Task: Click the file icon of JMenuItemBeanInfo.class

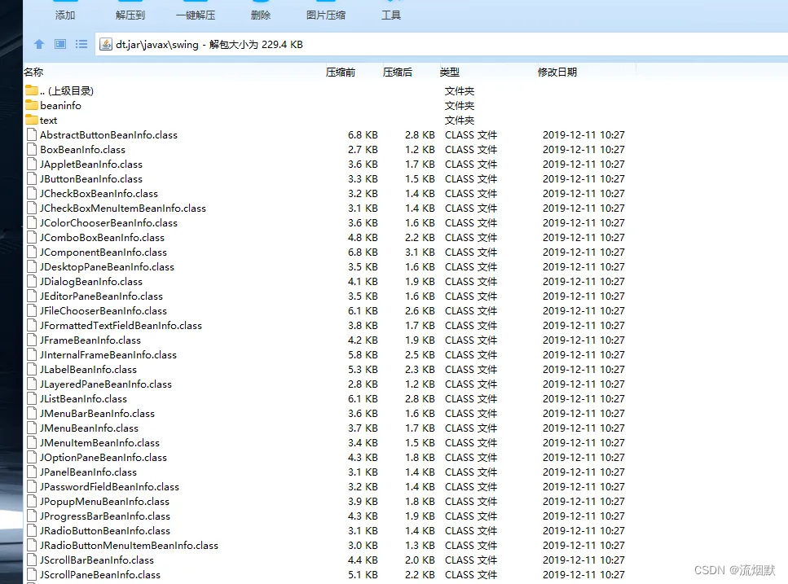Action: click(32, 443)
